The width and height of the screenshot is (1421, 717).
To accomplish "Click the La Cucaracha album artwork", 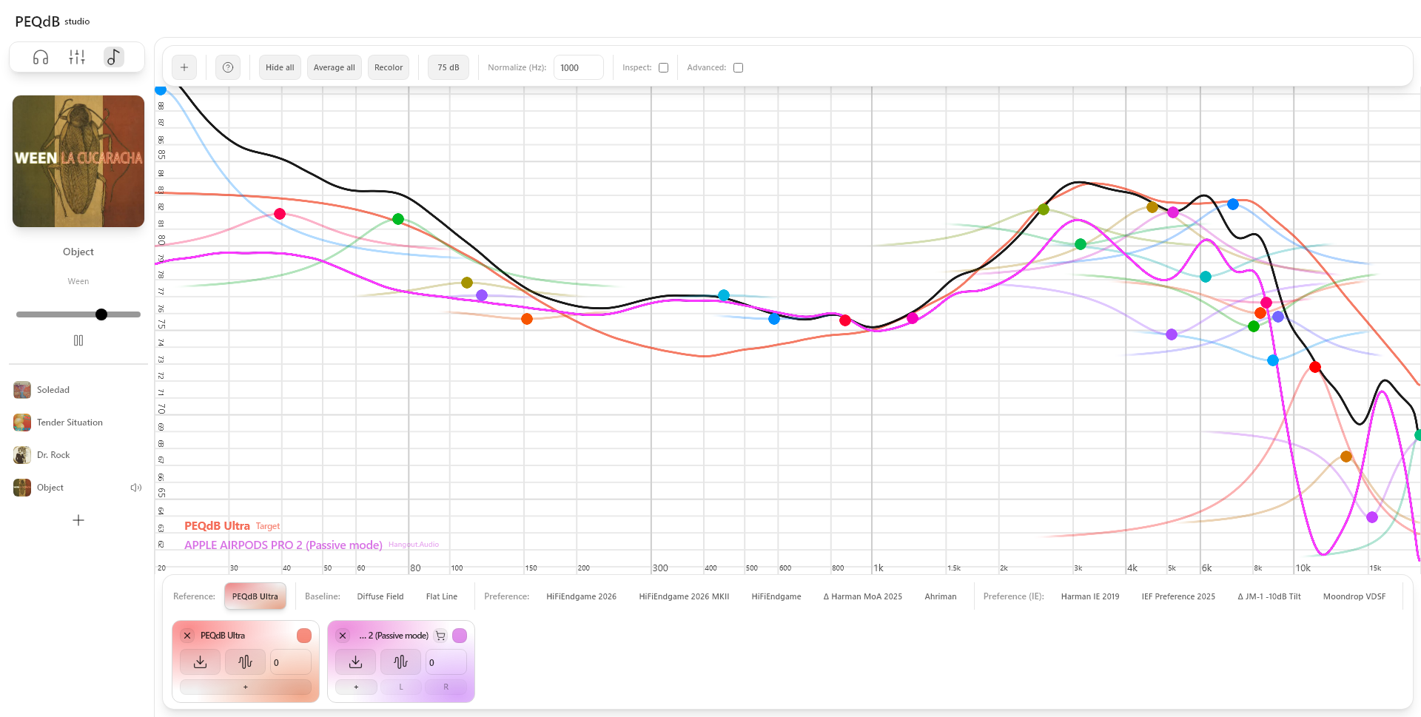I will pos(78,161).
